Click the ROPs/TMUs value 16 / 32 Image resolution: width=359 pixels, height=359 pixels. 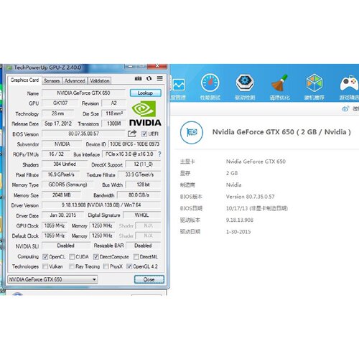point(56,154)
